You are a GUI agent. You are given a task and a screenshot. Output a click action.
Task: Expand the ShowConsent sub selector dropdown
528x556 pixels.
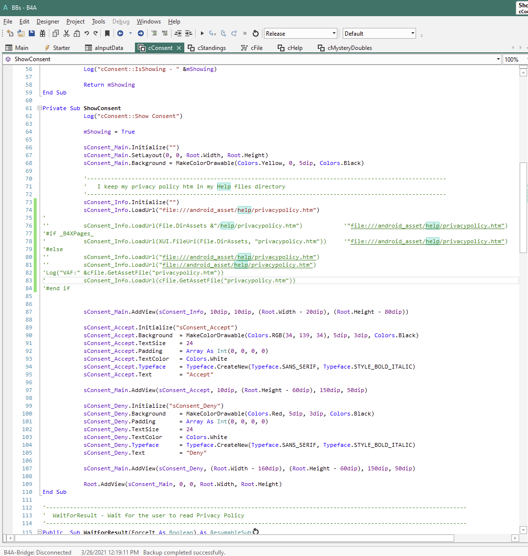click(498, 59)
